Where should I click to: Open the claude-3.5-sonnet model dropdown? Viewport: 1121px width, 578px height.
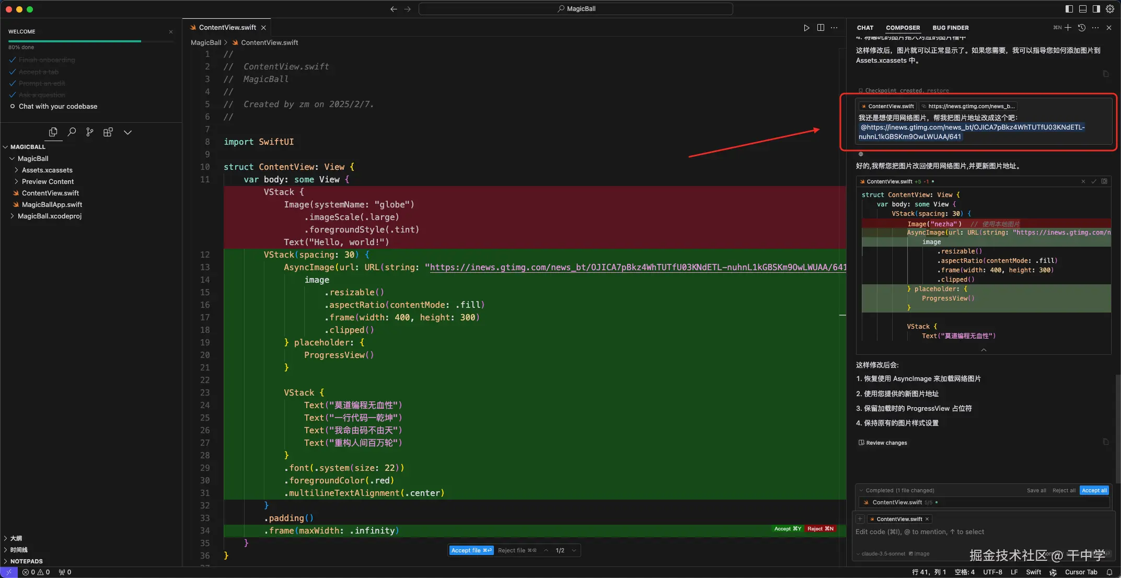pos(883,553)
